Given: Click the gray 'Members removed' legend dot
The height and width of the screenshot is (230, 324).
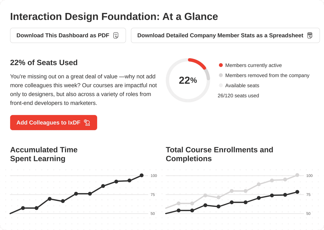Looking at the screenshot, I should pos(221,76).
